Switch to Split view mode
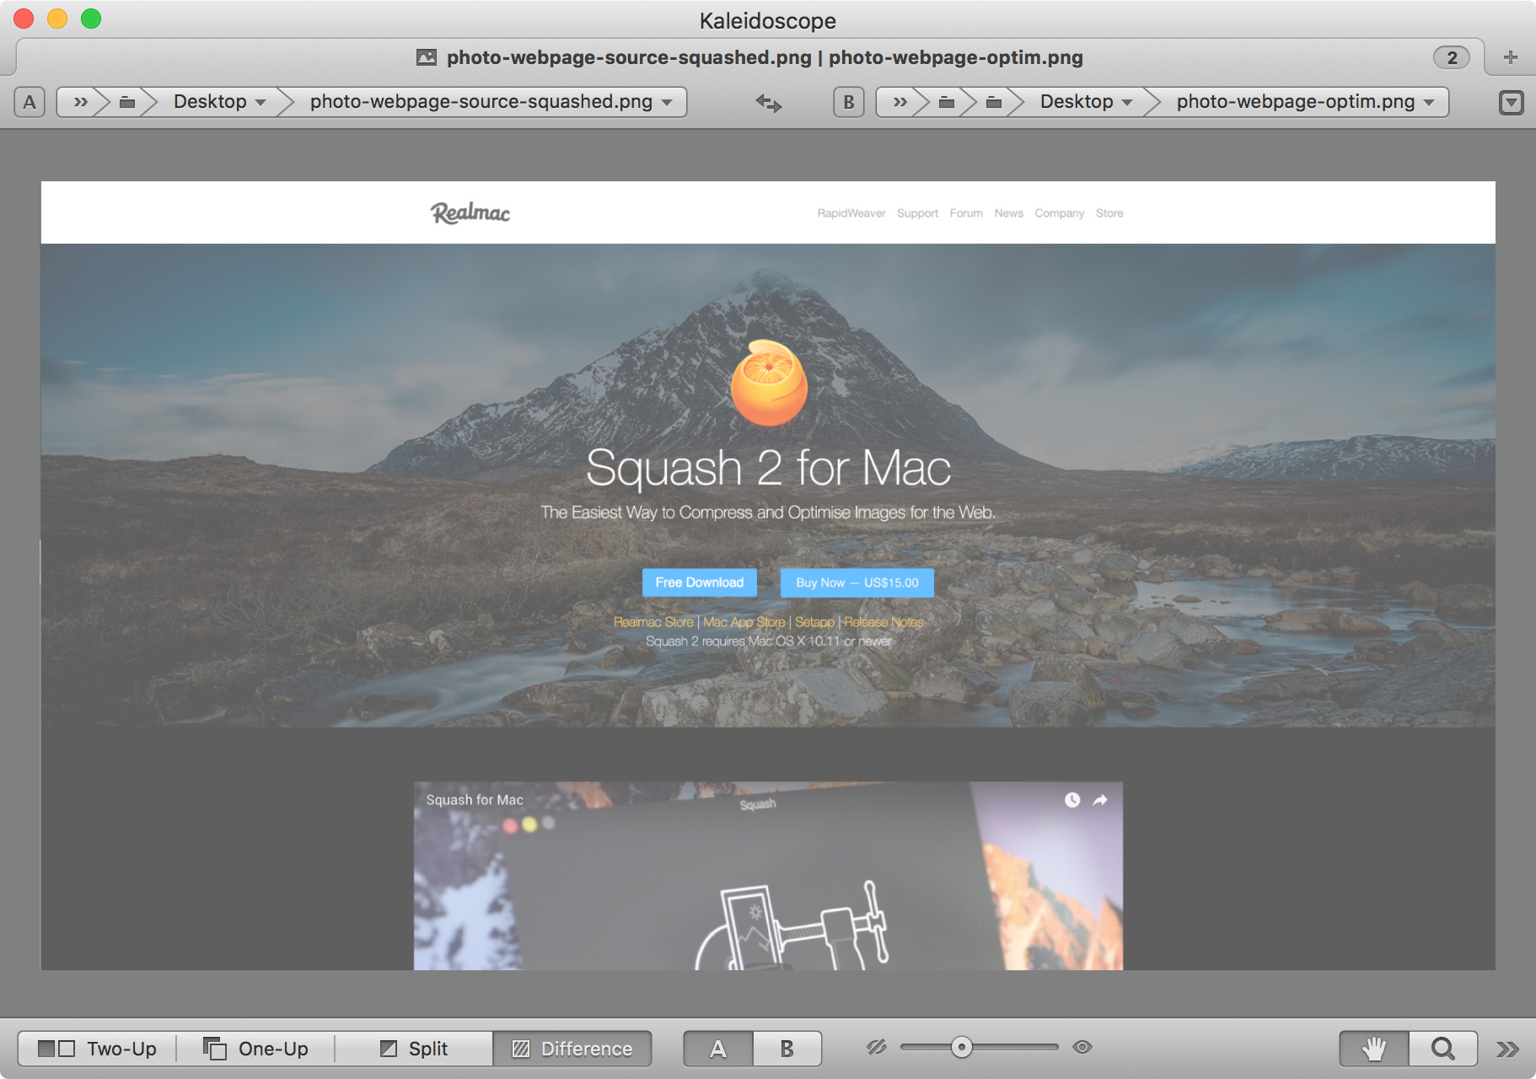 (x=414, y=1049)
